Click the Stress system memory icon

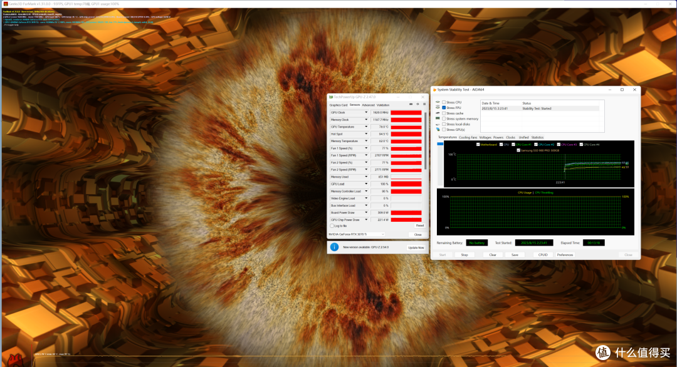(x=438, y=118)
